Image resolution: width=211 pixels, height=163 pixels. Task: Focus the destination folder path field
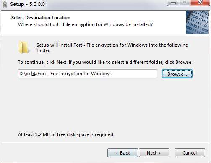(x=88, y=74)
